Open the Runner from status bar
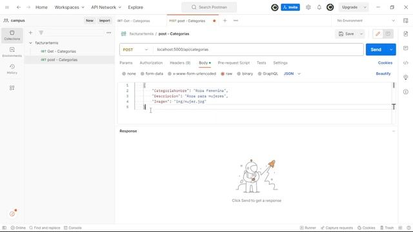Viewport: 413px width, 232px height. pos(308,227)
